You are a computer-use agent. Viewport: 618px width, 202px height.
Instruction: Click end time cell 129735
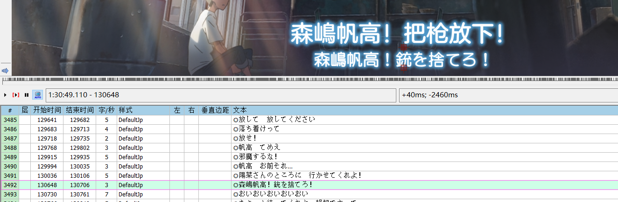tap(80, 138)
